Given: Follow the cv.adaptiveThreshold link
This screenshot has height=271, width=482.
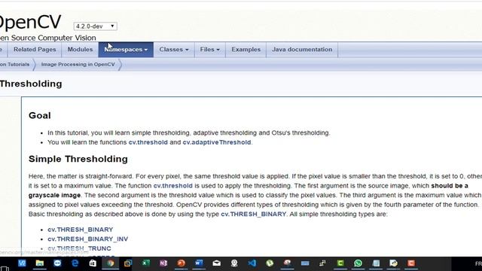Looking at the screenshot, I should [x=217, y=142].
